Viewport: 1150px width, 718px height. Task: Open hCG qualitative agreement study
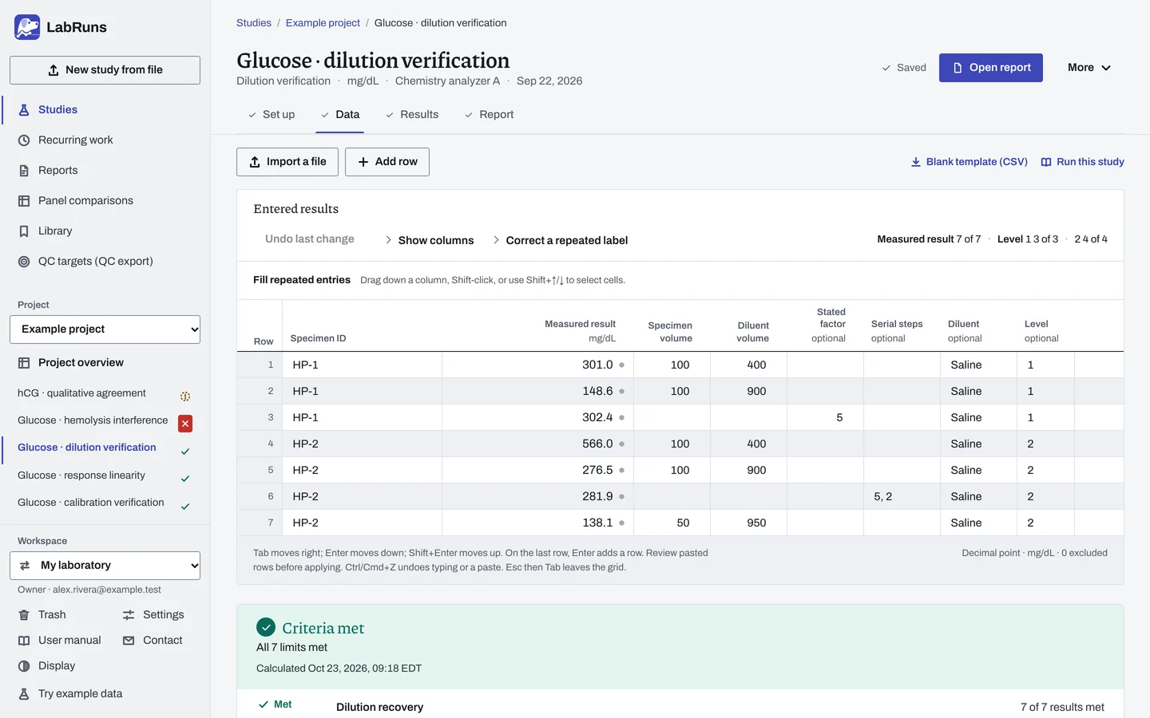click(81, 393)
